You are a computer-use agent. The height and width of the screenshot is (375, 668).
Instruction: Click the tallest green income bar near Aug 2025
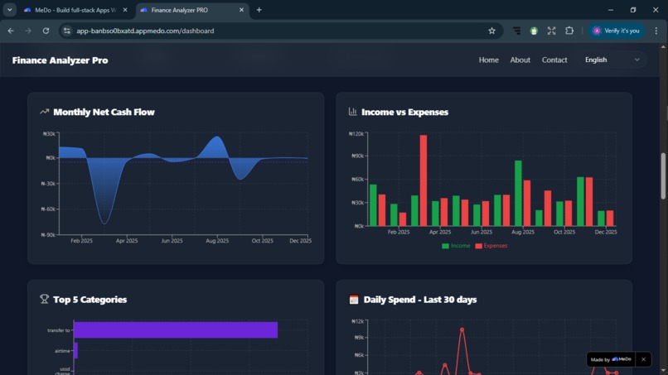pyautogui.click(x=518, y=193)
